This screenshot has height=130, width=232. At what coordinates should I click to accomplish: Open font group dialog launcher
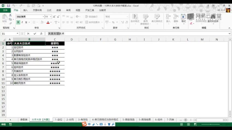coord(59,28)
